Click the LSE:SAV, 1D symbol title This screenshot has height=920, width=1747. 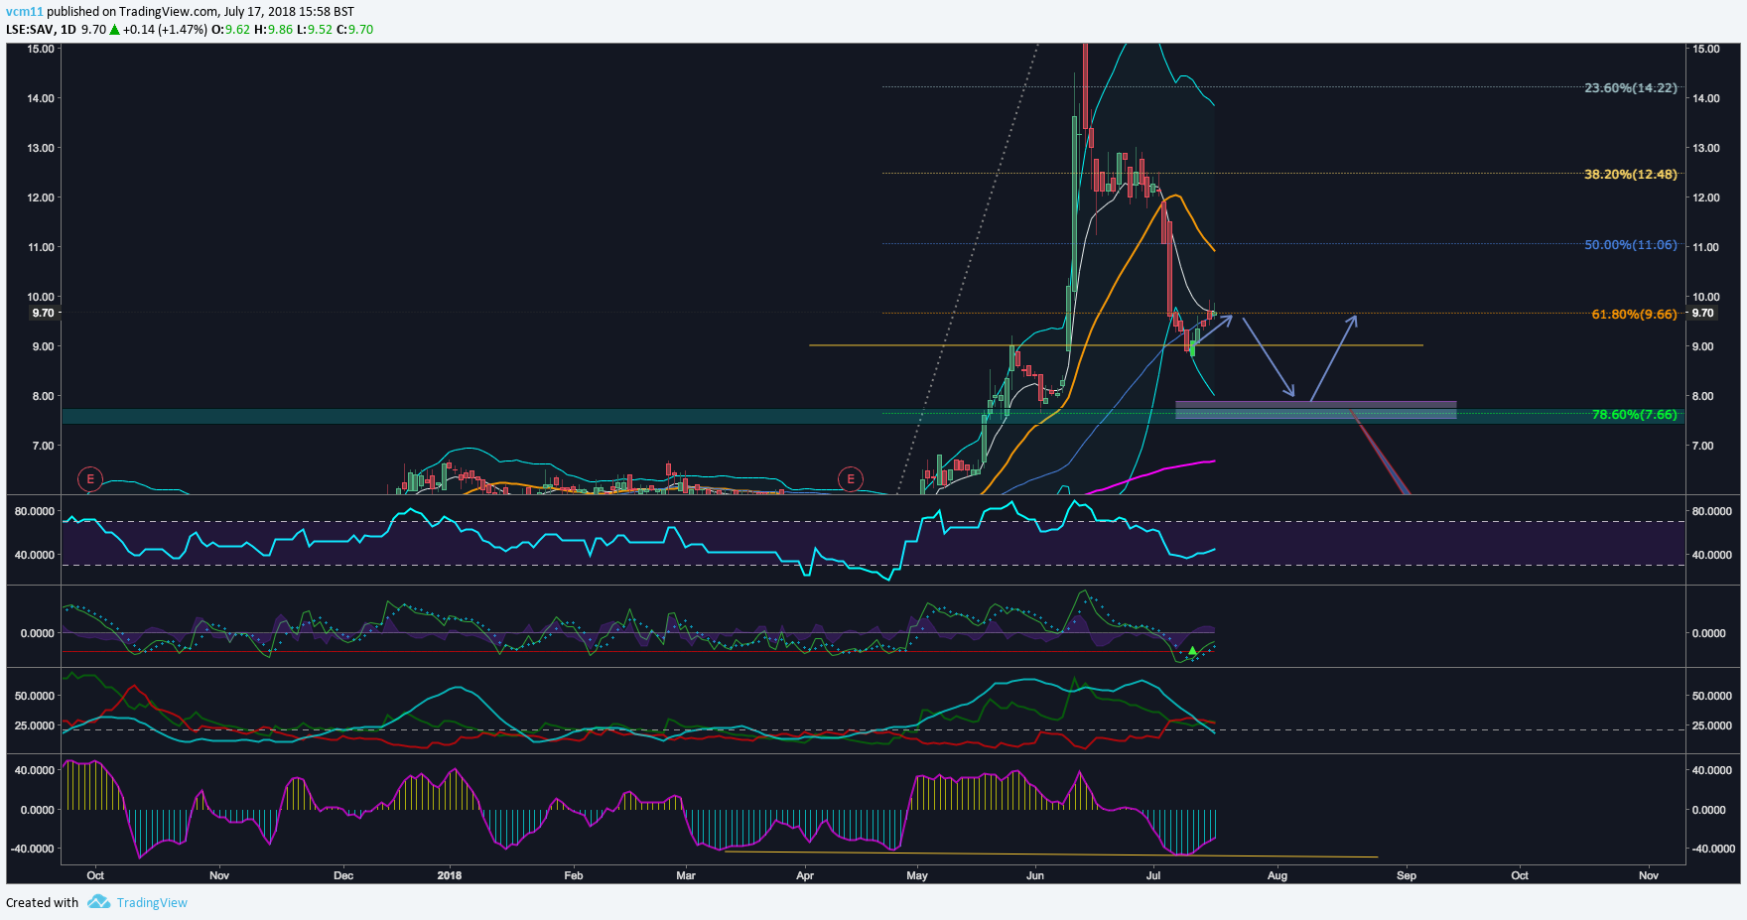point(41,30)
